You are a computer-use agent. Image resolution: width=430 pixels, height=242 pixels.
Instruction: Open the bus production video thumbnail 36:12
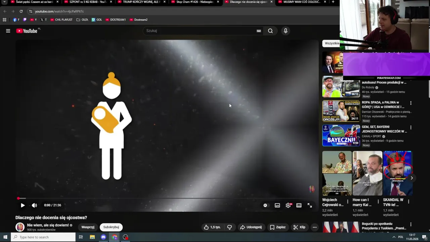[x=341, y=87]
